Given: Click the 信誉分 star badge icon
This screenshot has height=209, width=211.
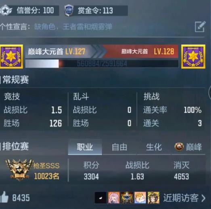Looking at the screenshot, I should (x=6, y=11).
